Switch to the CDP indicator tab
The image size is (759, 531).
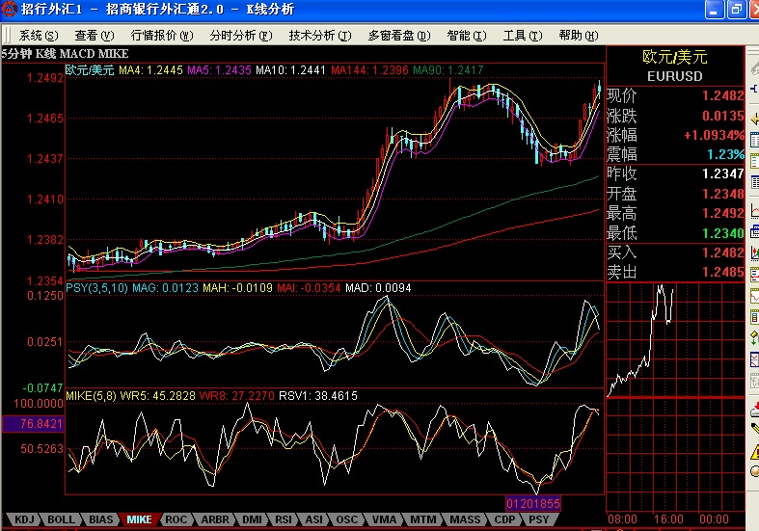click(x=504, y=519)
